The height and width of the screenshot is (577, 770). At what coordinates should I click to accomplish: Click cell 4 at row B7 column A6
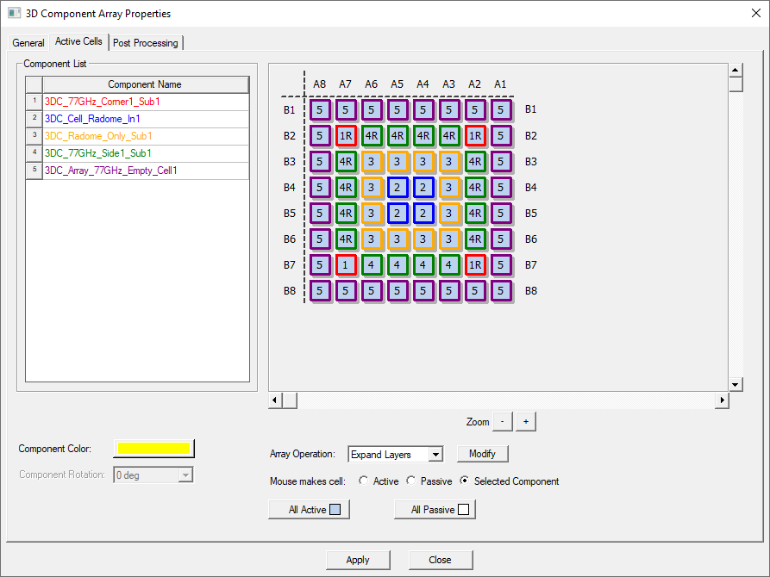[372, 265]
